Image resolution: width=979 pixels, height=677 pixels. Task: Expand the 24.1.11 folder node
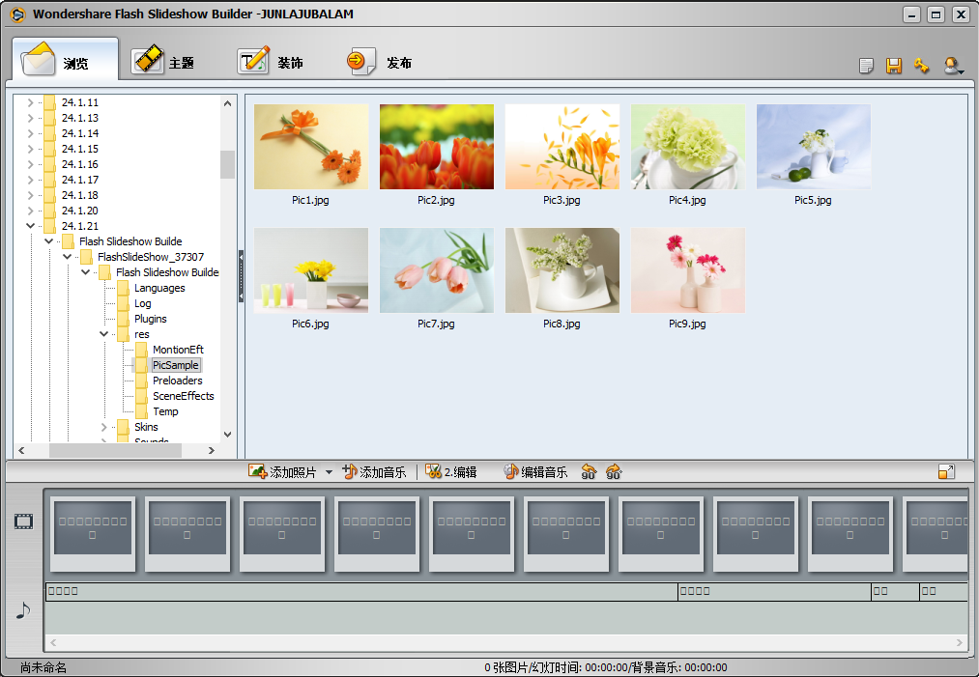(x=30, y=102)
